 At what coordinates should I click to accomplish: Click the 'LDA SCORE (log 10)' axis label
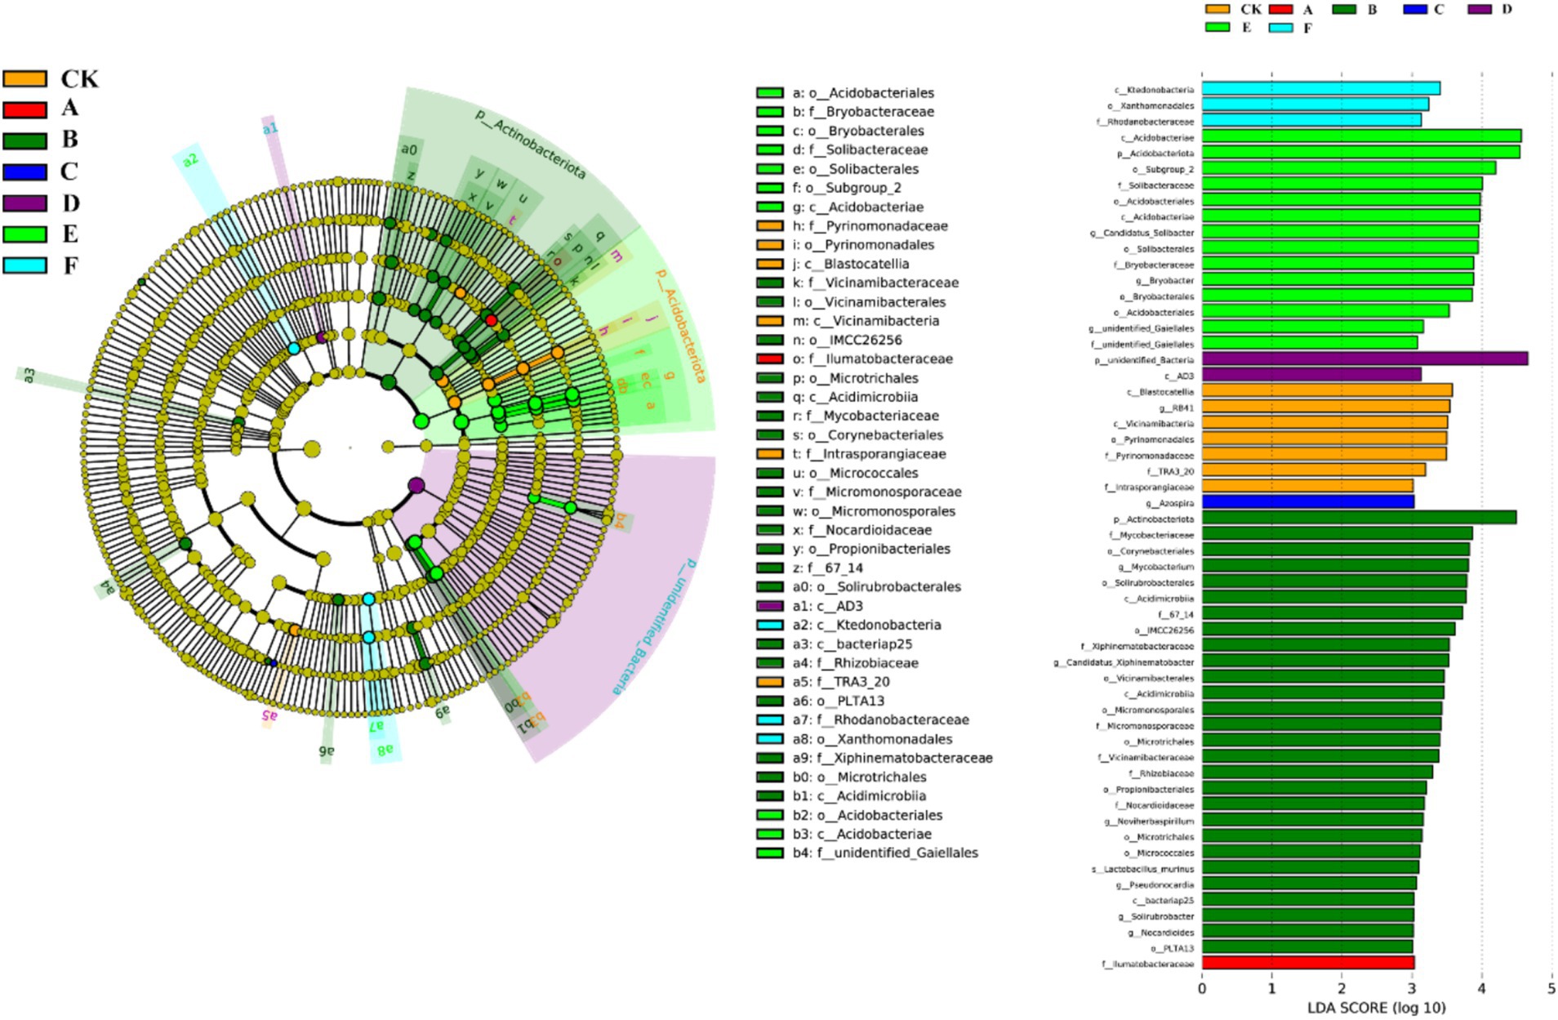pyautogui.click(x=1376, y=1008)
